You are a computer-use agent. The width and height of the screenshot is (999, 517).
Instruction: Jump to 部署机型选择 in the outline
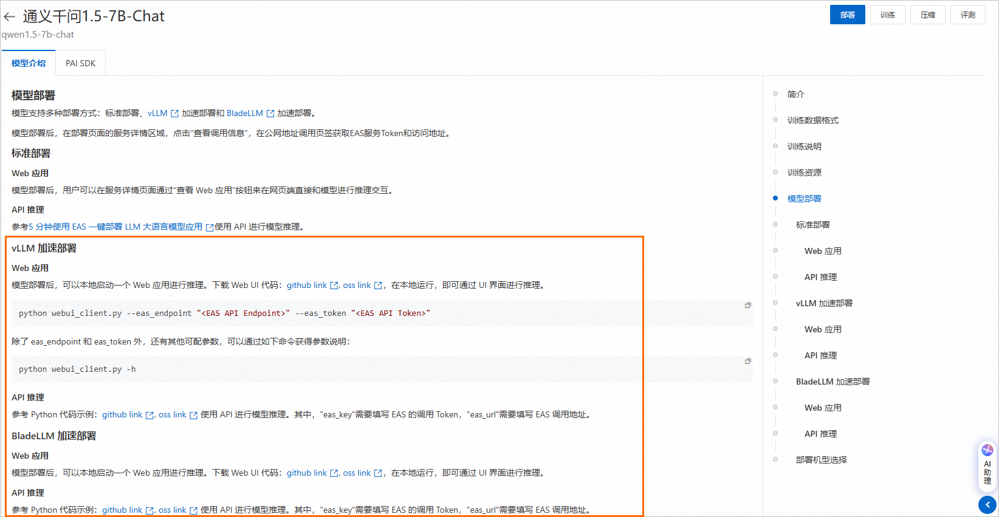(821, 460)
